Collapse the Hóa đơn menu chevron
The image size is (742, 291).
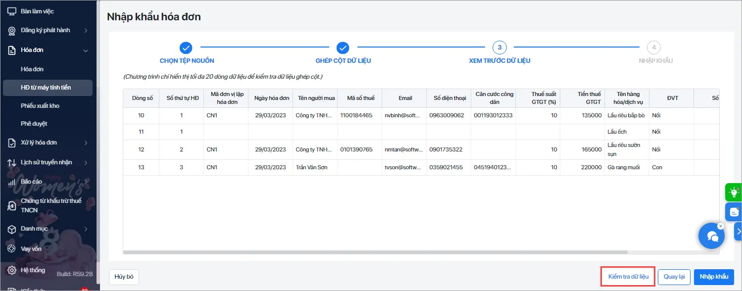pyautogui.click(x=86, y=50)
